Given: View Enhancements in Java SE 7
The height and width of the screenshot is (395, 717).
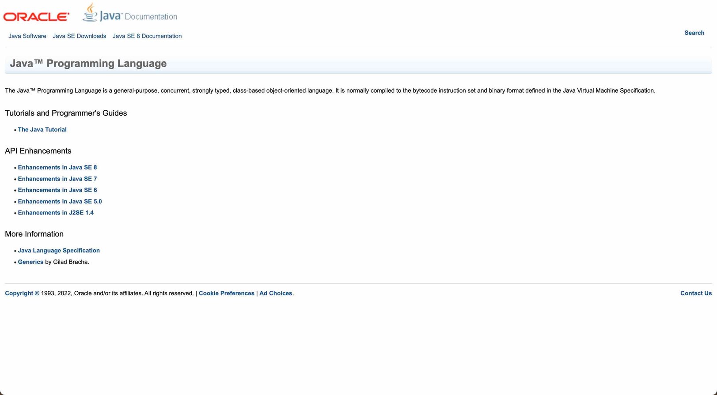Looking at the screenshot, I should point(57,179).
